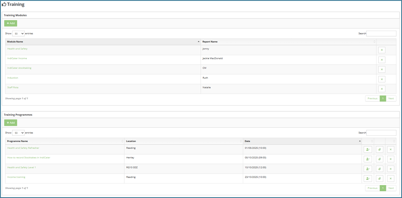
Task: Click Reading location of Health and Safety Refresher
Action: pos(131,148)
